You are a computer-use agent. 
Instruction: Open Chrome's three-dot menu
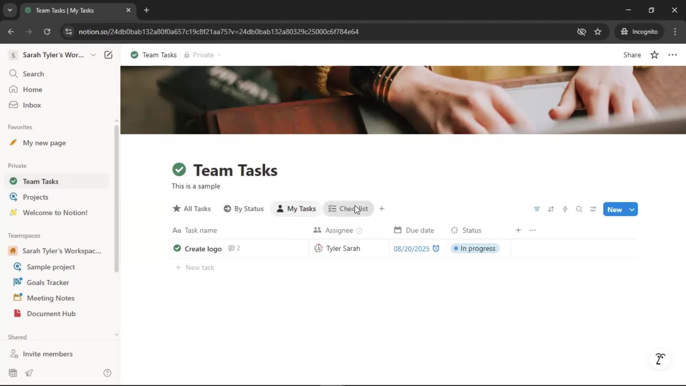[675, 31]
